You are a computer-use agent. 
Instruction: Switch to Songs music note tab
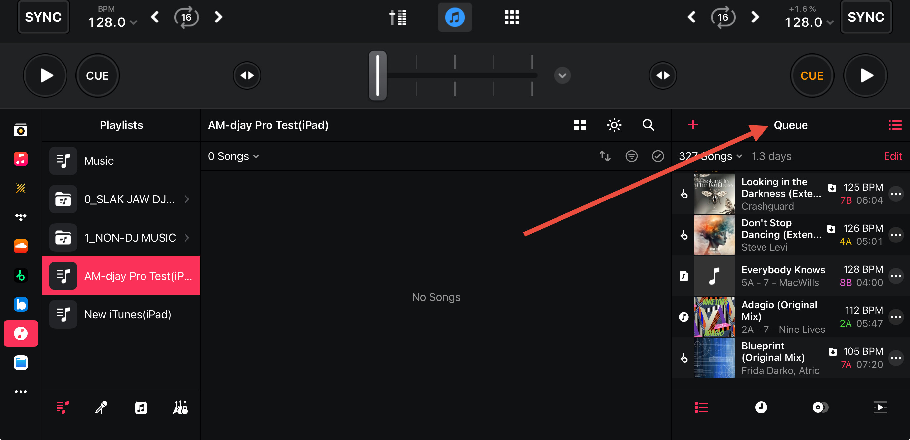pos(141,407)
